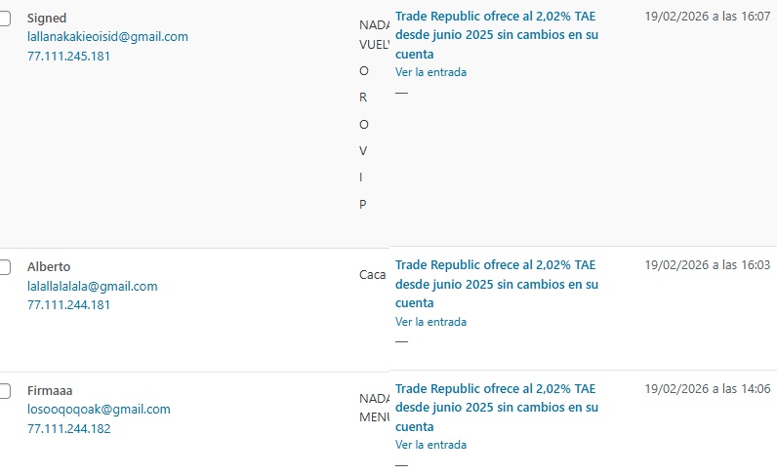This screenshot has height=474, width=777.
Task: Check the box for Firmaaa's comment
Action: click(5, 391)
